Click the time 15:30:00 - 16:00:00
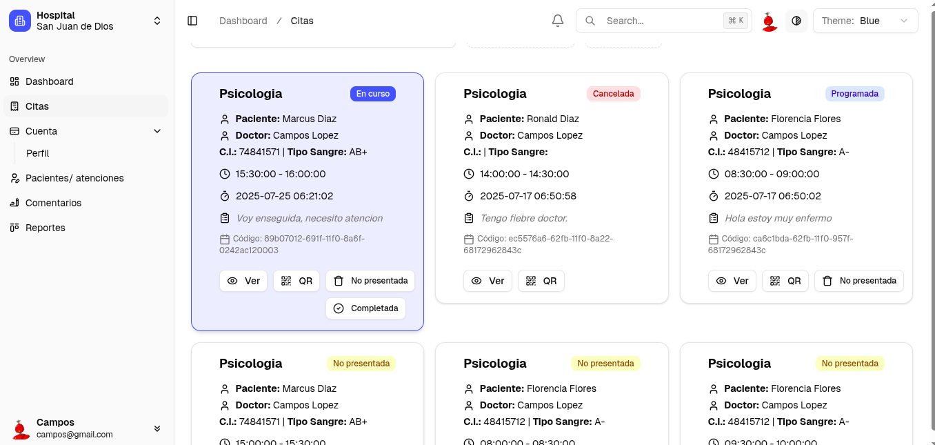This screenshot has width=935, height=445. [x=281, y=174]
